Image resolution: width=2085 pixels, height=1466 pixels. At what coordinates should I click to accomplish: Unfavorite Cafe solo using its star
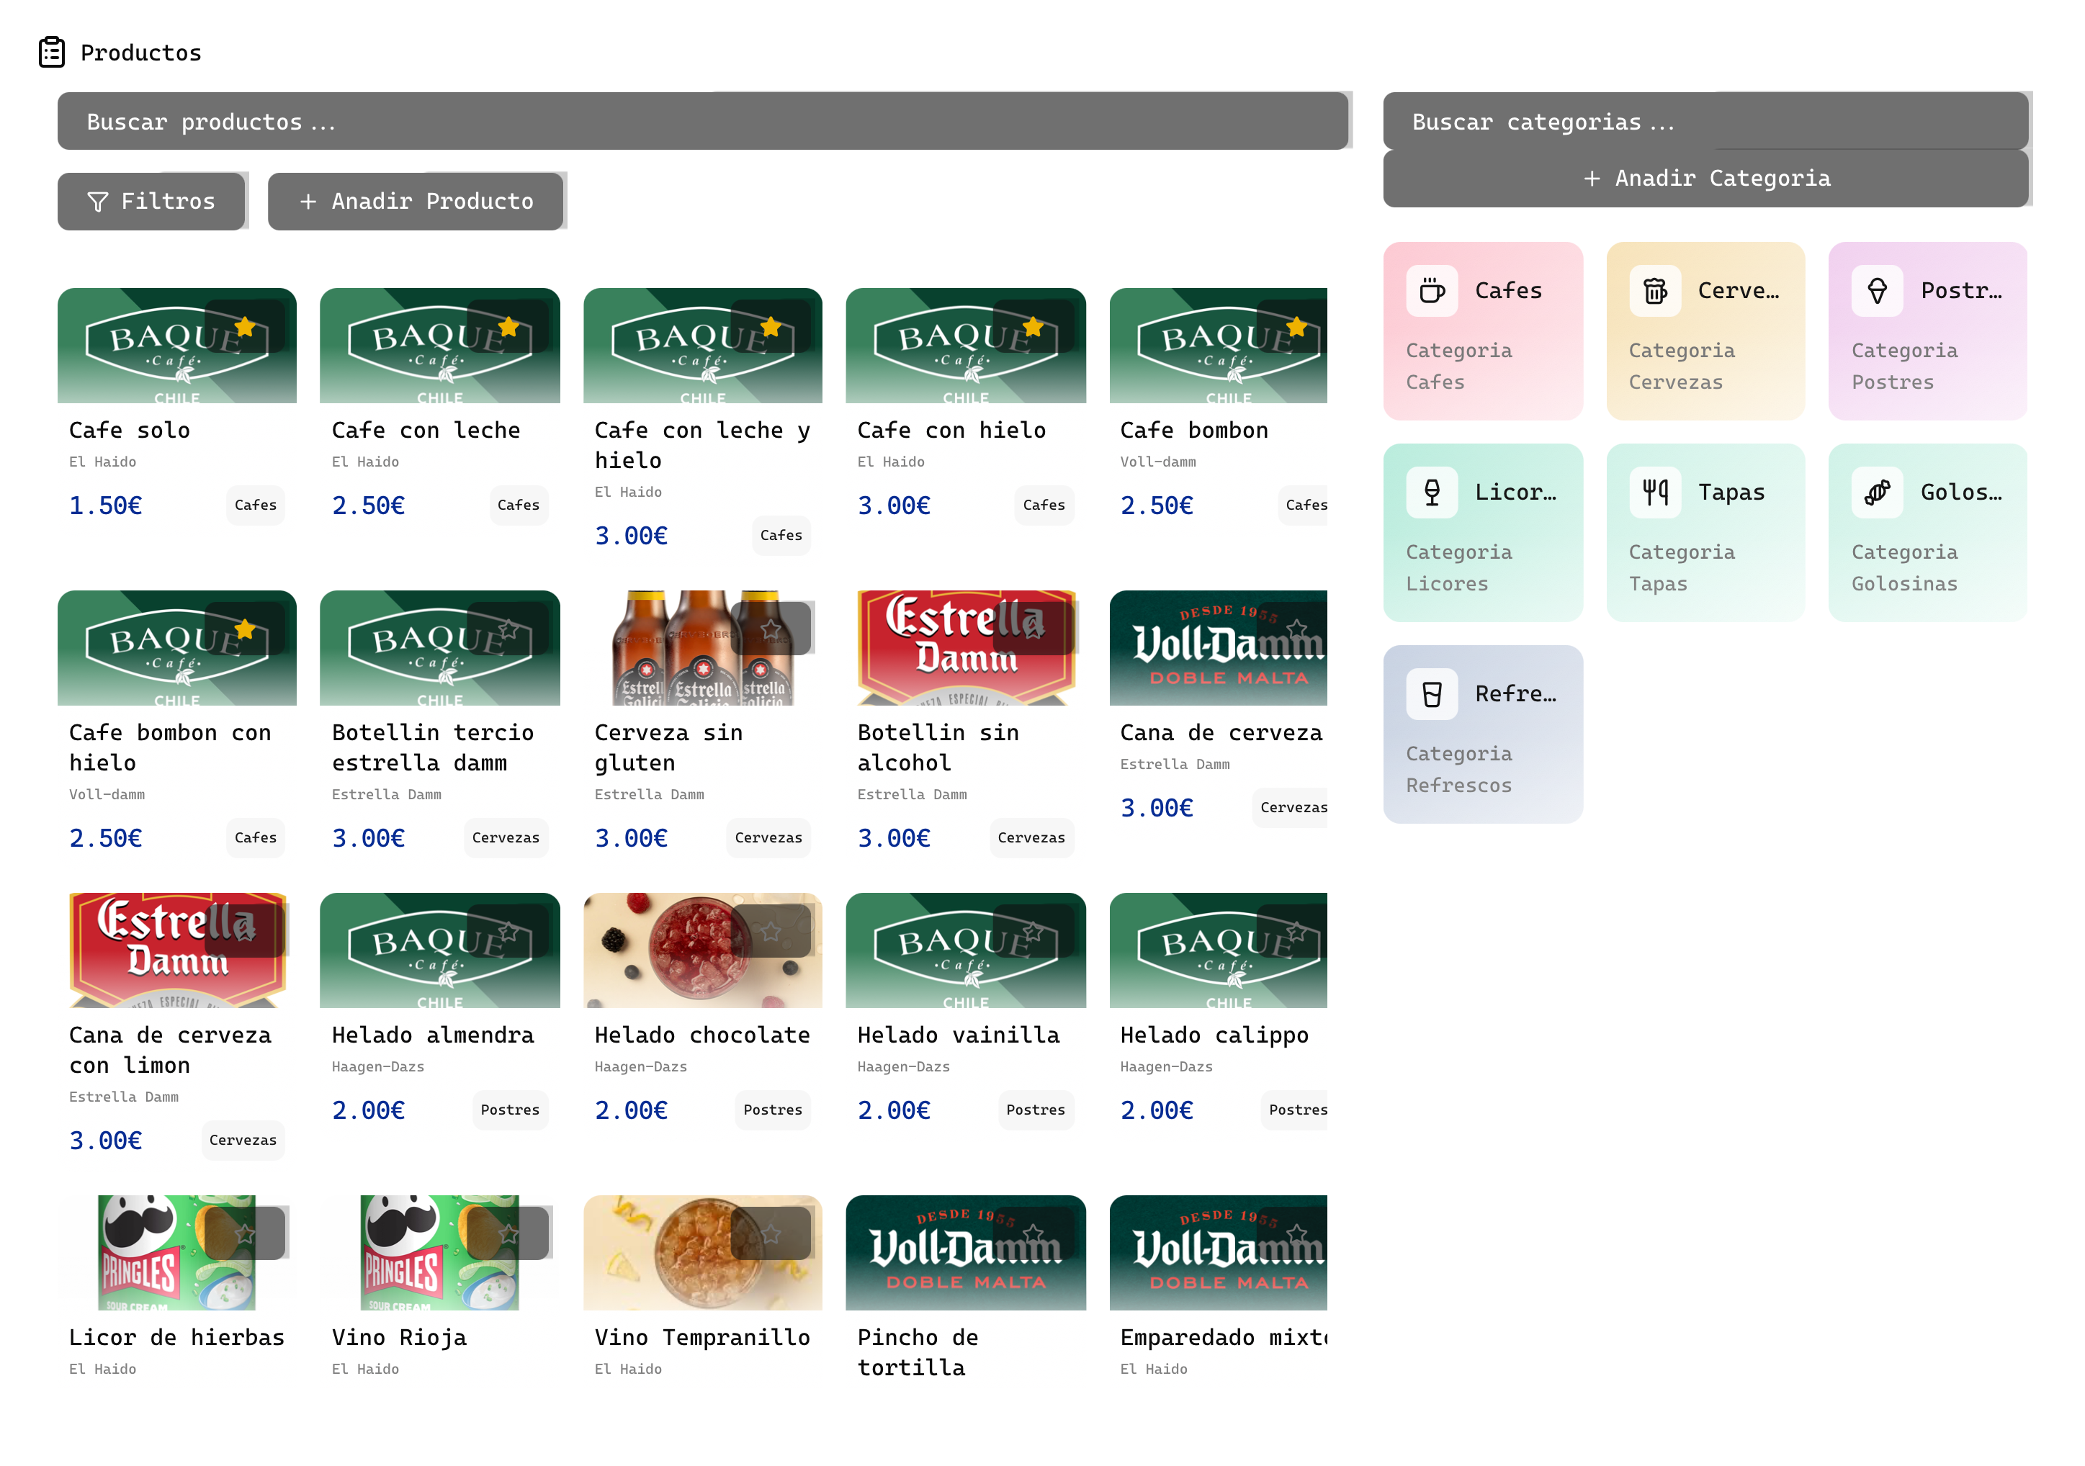coord(245,326)
